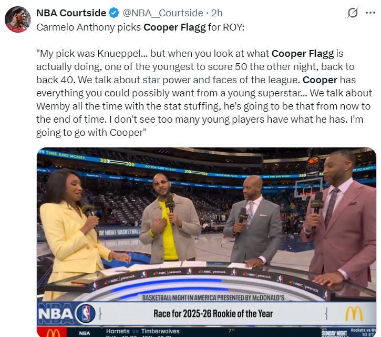
Task: Select the Race for 2025-26 Rookie banner
Action: pos(213,314)
